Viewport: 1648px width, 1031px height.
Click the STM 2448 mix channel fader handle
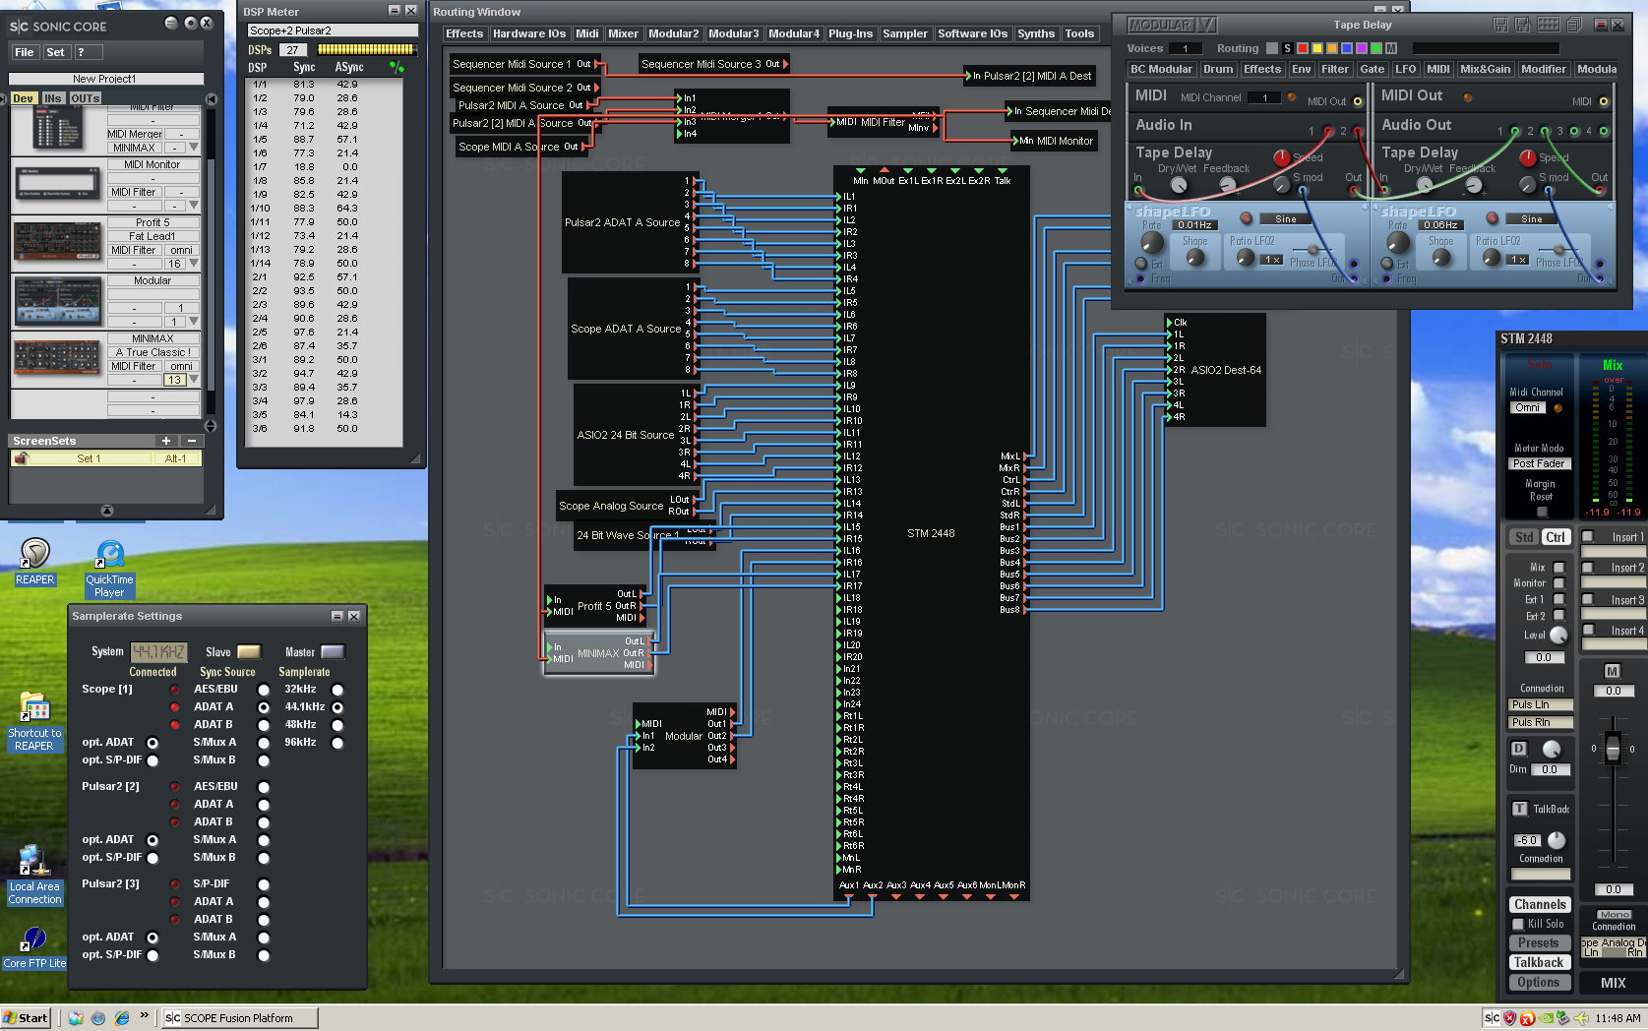pos(1613,748)
